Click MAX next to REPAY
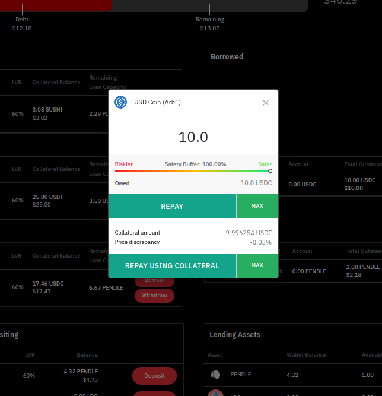This screenshot has height=396, width=382. (257, 207)
